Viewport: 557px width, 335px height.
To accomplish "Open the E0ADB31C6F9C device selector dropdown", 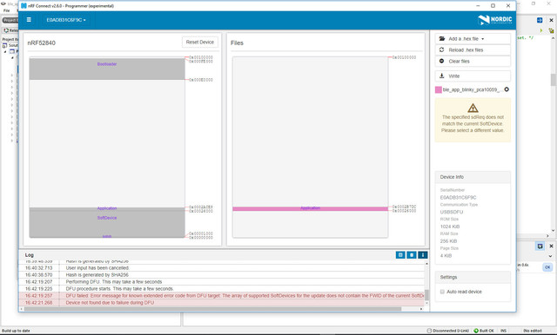I will [66, 20].
